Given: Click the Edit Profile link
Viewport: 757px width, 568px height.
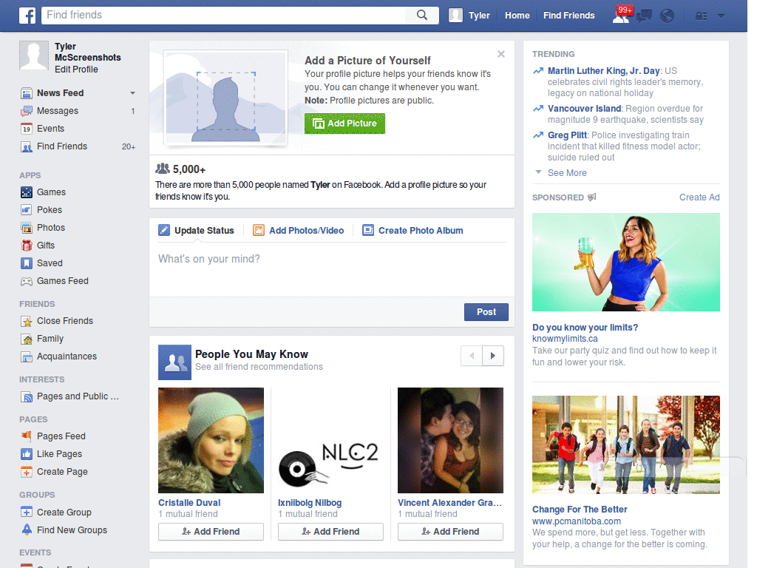Looking at the screenshot, I should 76,70.
